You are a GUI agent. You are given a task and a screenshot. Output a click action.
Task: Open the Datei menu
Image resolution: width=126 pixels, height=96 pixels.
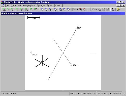pyautogui.click(x=7, y=5)
